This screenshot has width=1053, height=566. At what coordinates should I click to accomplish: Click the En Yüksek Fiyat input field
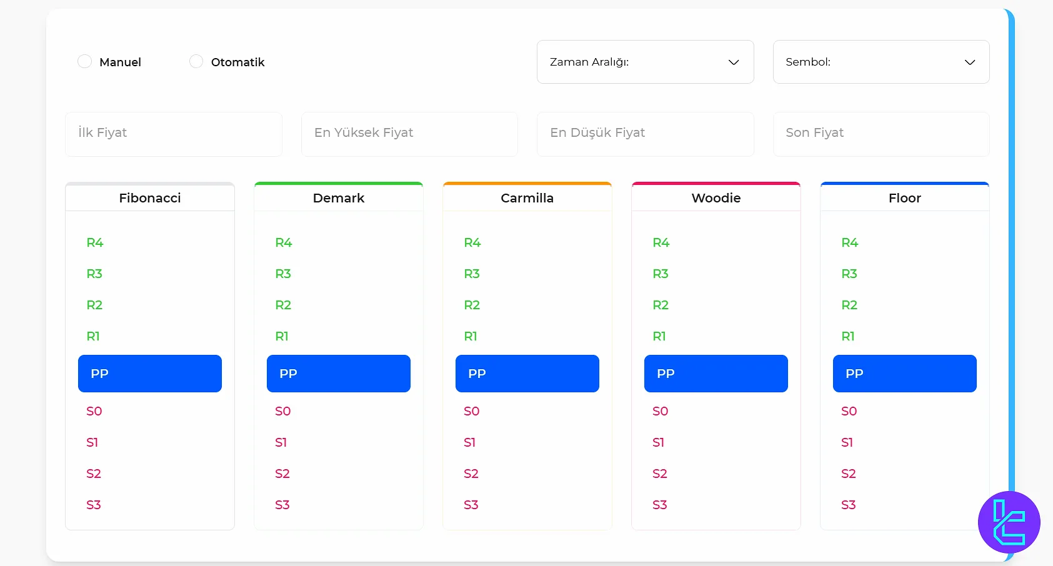[409, 133]
